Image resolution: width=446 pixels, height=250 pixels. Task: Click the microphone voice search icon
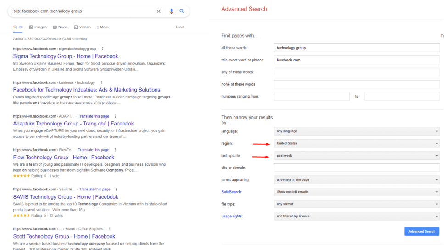[x=171, y=11]
